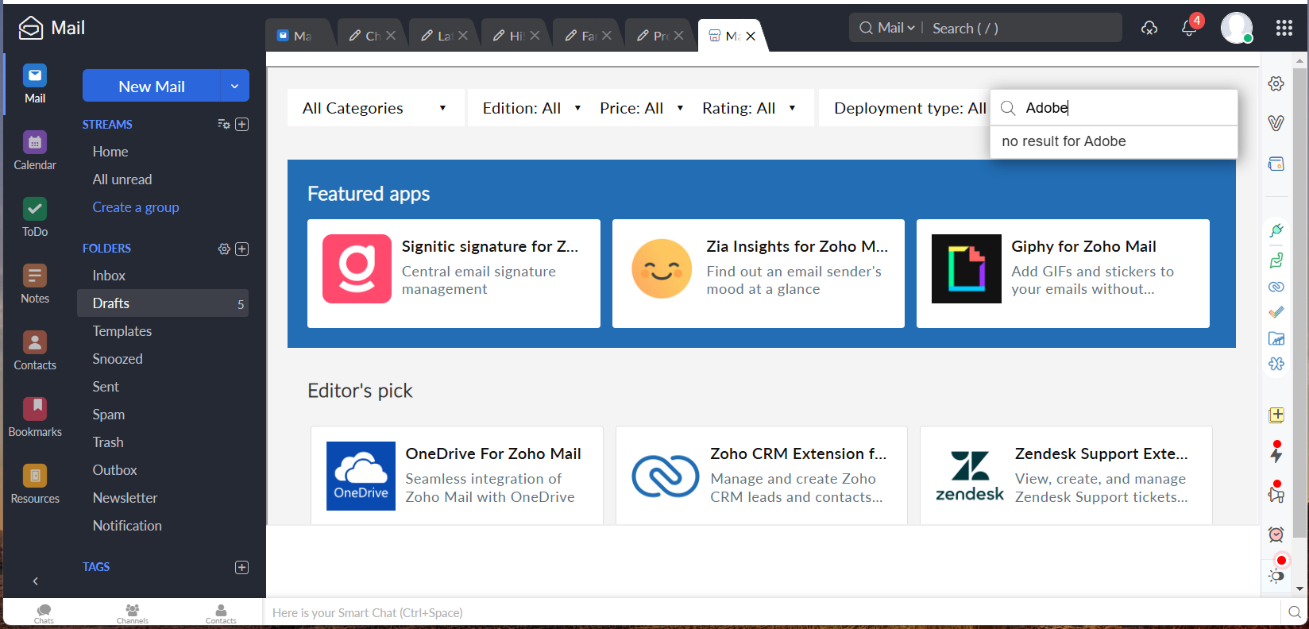This screenshot has width=1309, height=629.
Task: Open Zia Insights for Zoho Mail card
Action: pos(759,273)
